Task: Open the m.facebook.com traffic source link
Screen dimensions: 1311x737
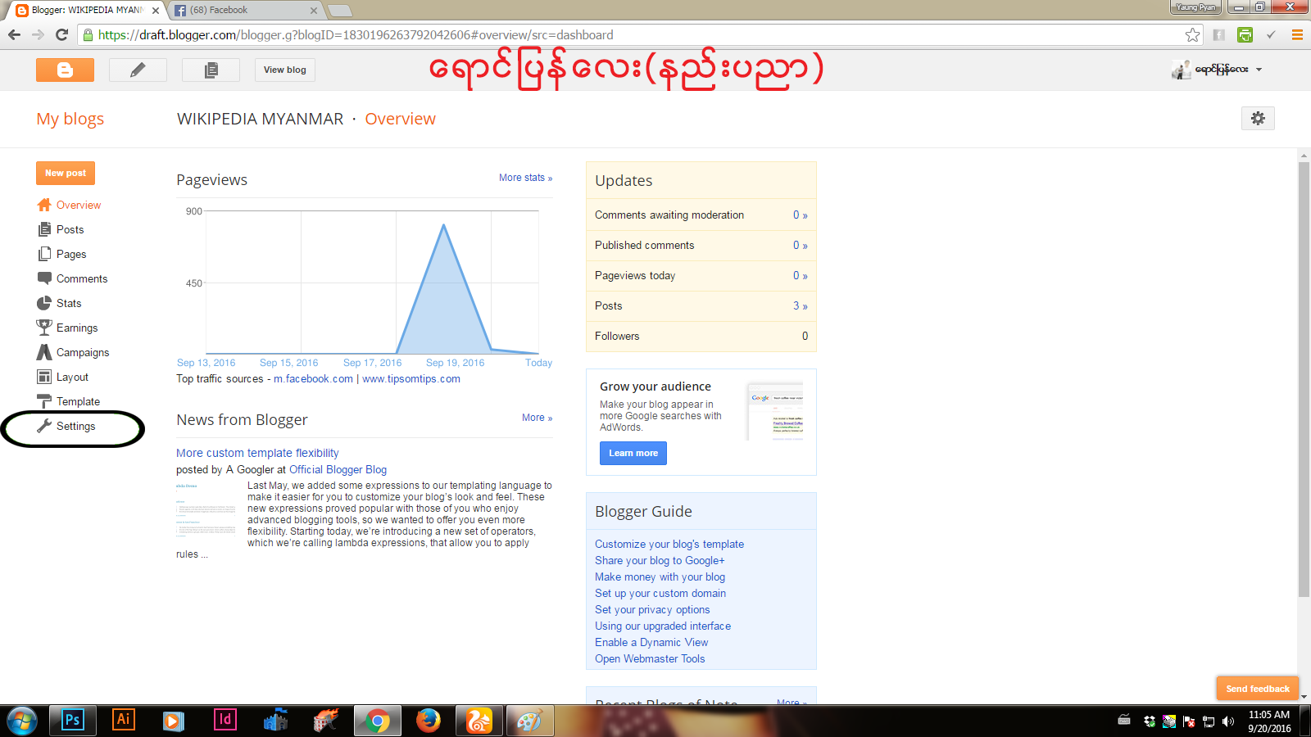Action: (313, 379)
